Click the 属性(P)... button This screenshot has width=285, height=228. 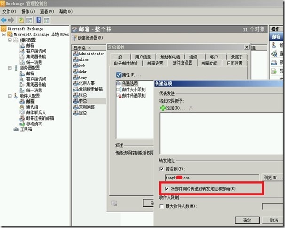pos(128,74)
